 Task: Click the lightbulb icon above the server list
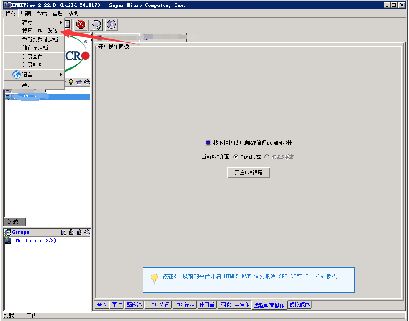tap(71, 82)
